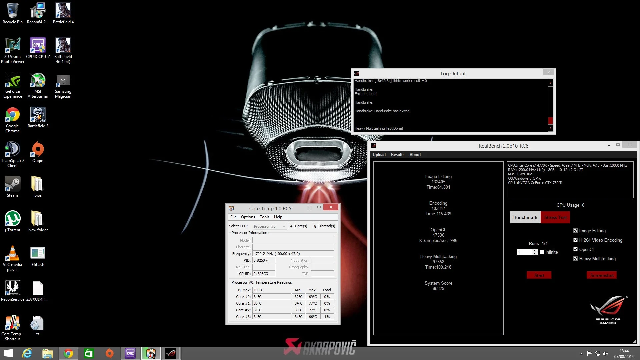Click the Log Output scrollbar thumb

pos(550,121)
